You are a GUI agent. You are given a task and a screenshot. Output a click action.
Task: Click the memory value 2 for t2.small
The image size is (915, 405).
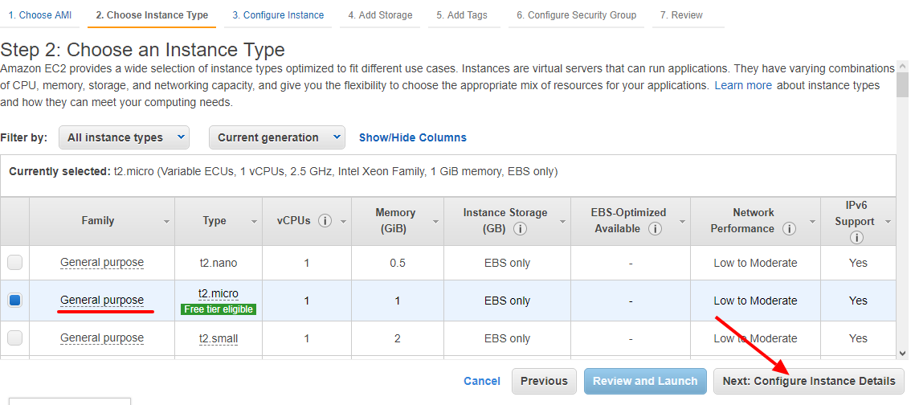[x=398, y=338]
